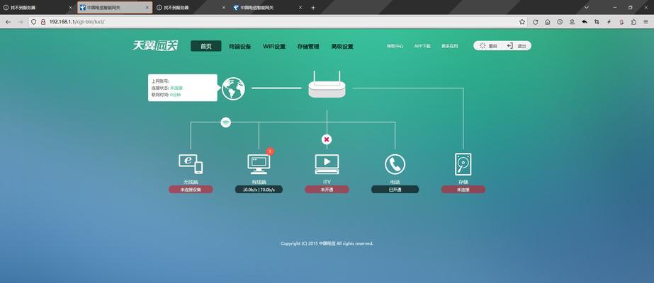Click the 未连接设备 status pill

pos(191,190)
